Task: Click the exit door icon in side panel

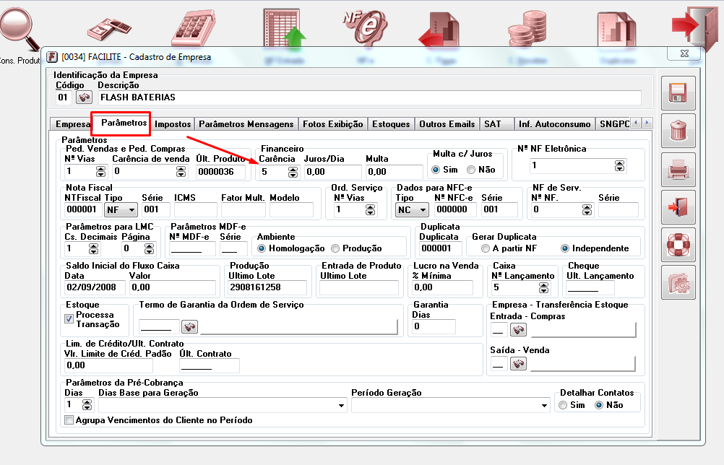Action: [678, 208]
